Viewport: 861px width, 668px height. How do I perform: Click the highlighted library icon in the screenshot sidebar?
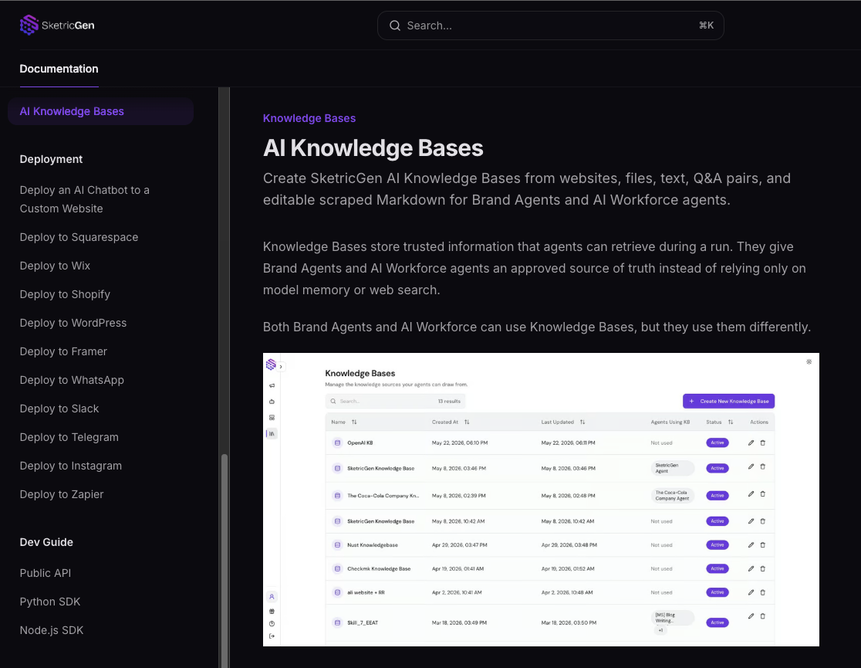(272, 434)
